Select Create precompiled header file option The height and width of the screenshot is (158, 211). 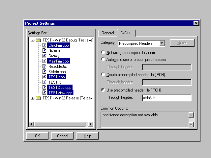pyautogui.click(x=103, y=75)
